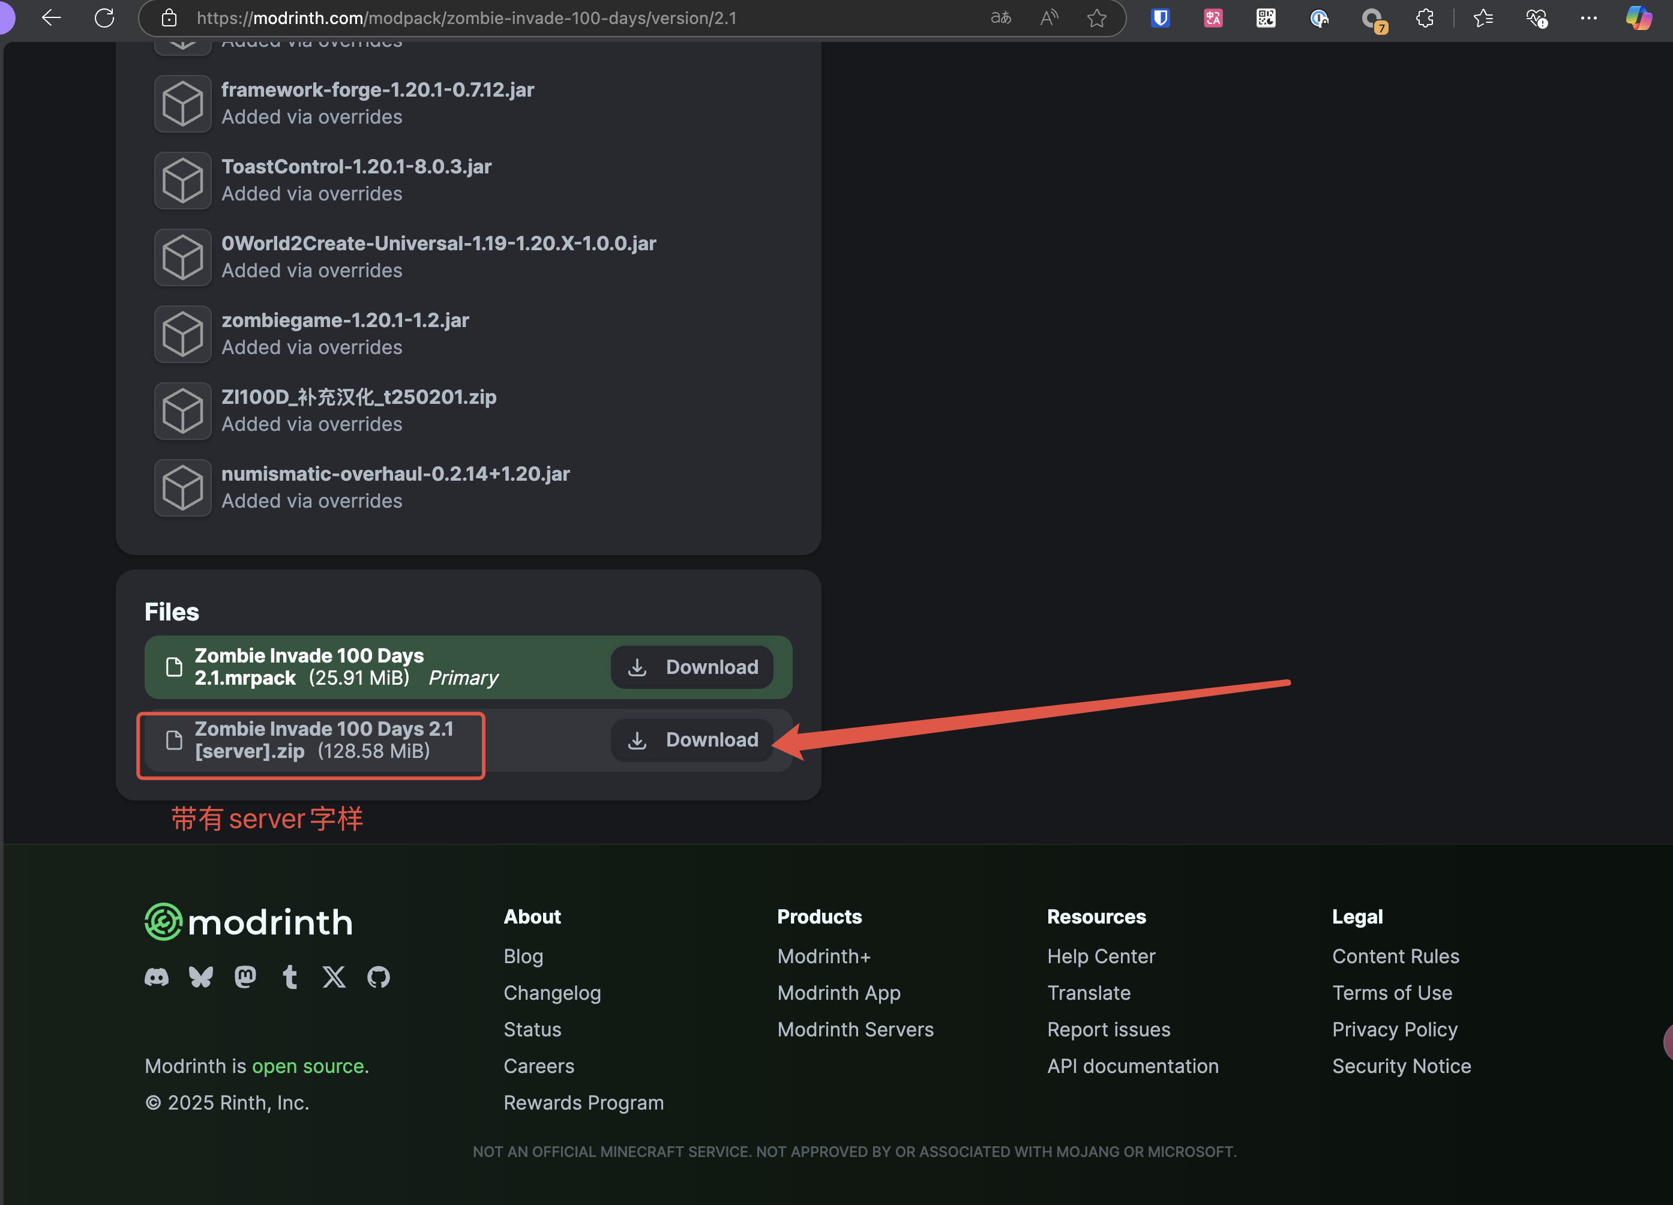Download the [server].zip file

tap(691, 739)
